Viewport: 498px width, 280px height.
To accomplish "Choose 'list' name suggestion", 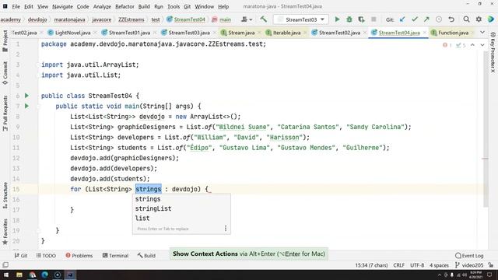I will click(x=181, y=218).
